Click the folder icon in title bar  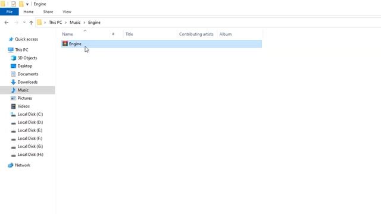(3, 4)
